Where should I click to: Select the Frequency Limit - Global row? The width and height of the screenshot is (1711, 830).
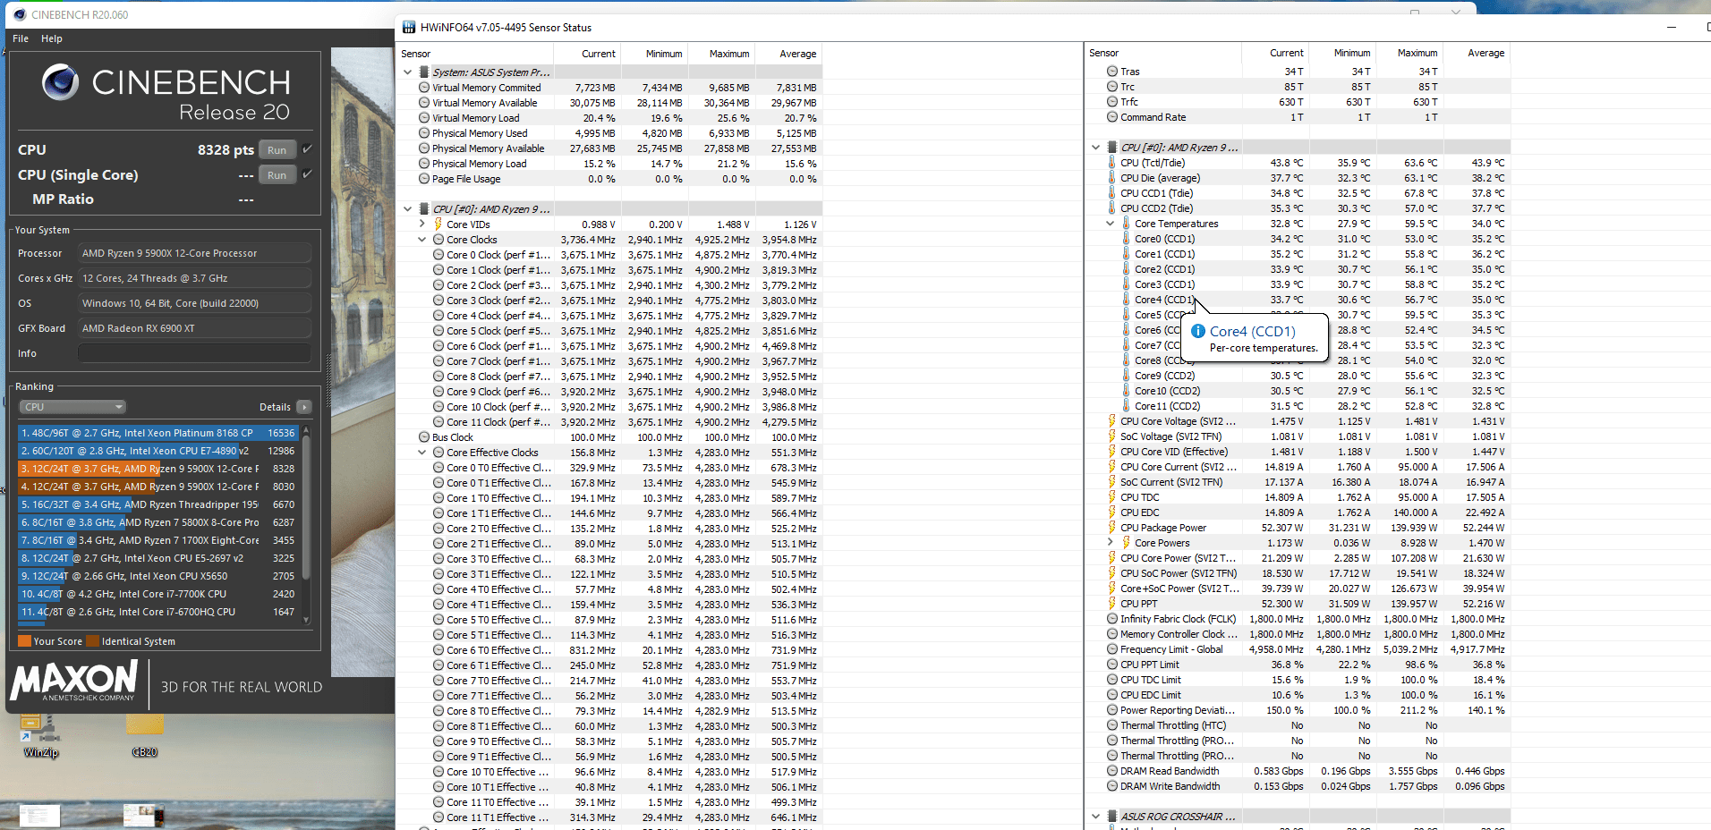coord(1298,649)
